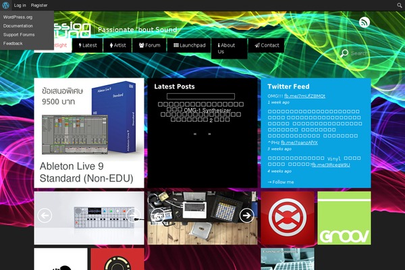405x270 pixels.
Task: Click right arrow on synthesizer slider
Action: [x=133, y=215]
